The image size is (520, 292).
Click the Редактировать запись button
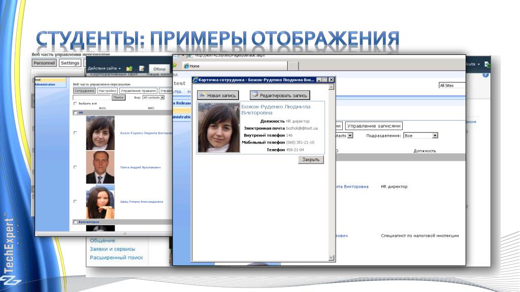pyautogui.click(x=280, y=95)
